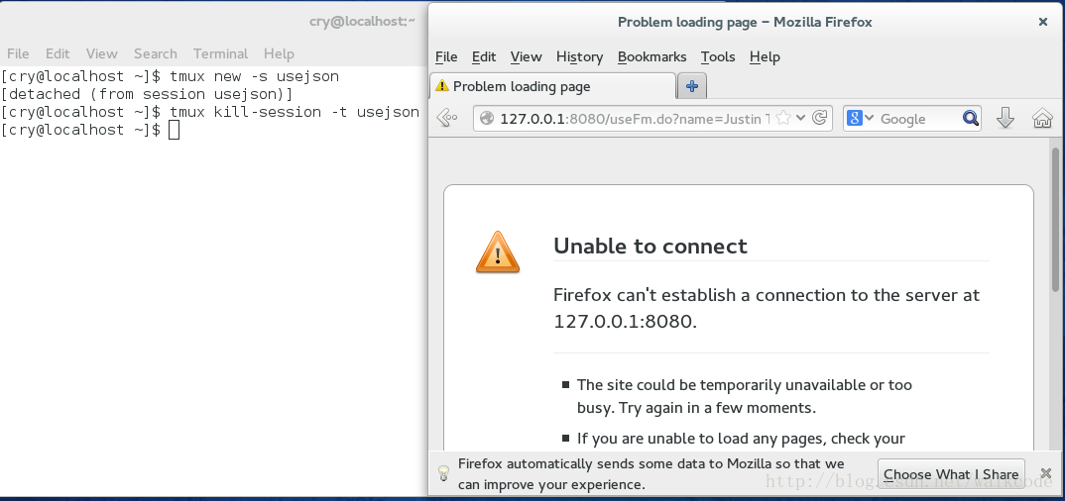Open a new tab with plus button
Viewport: 1065px width, 501px height.
point(692,86)
